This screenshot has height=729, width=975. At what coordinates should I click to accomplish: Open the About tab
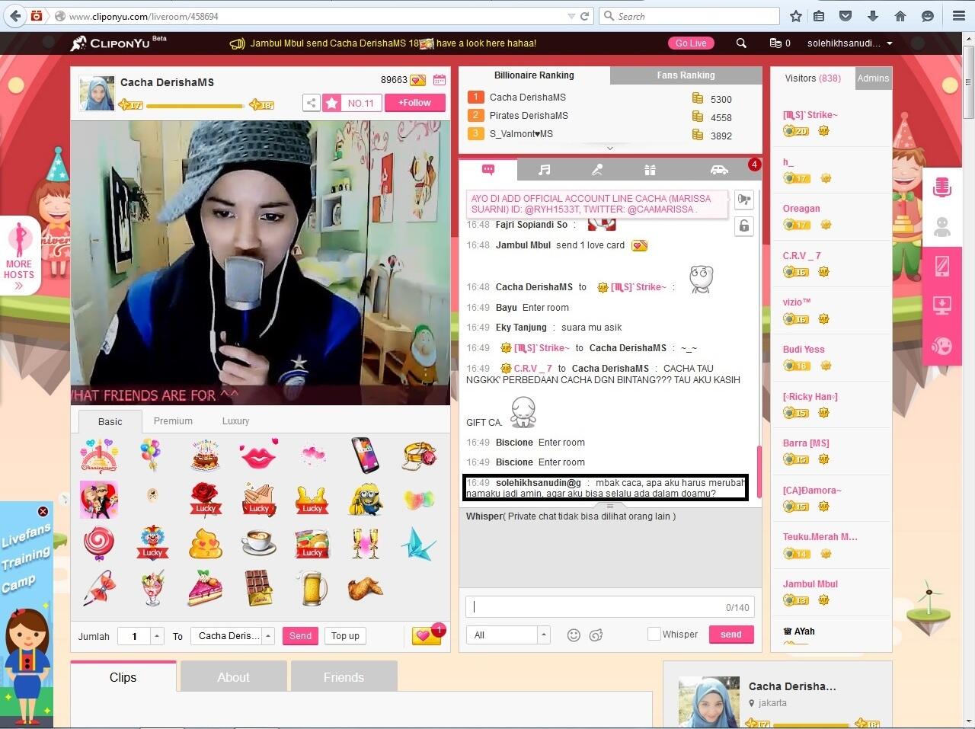[x=233, y=677]
